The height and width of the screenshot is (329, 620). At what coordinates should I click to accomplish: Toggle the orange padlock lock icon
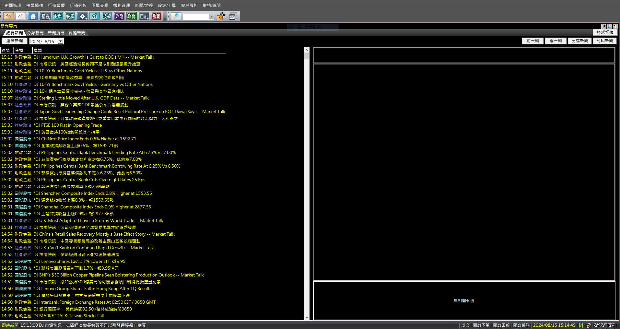[220, 16]
